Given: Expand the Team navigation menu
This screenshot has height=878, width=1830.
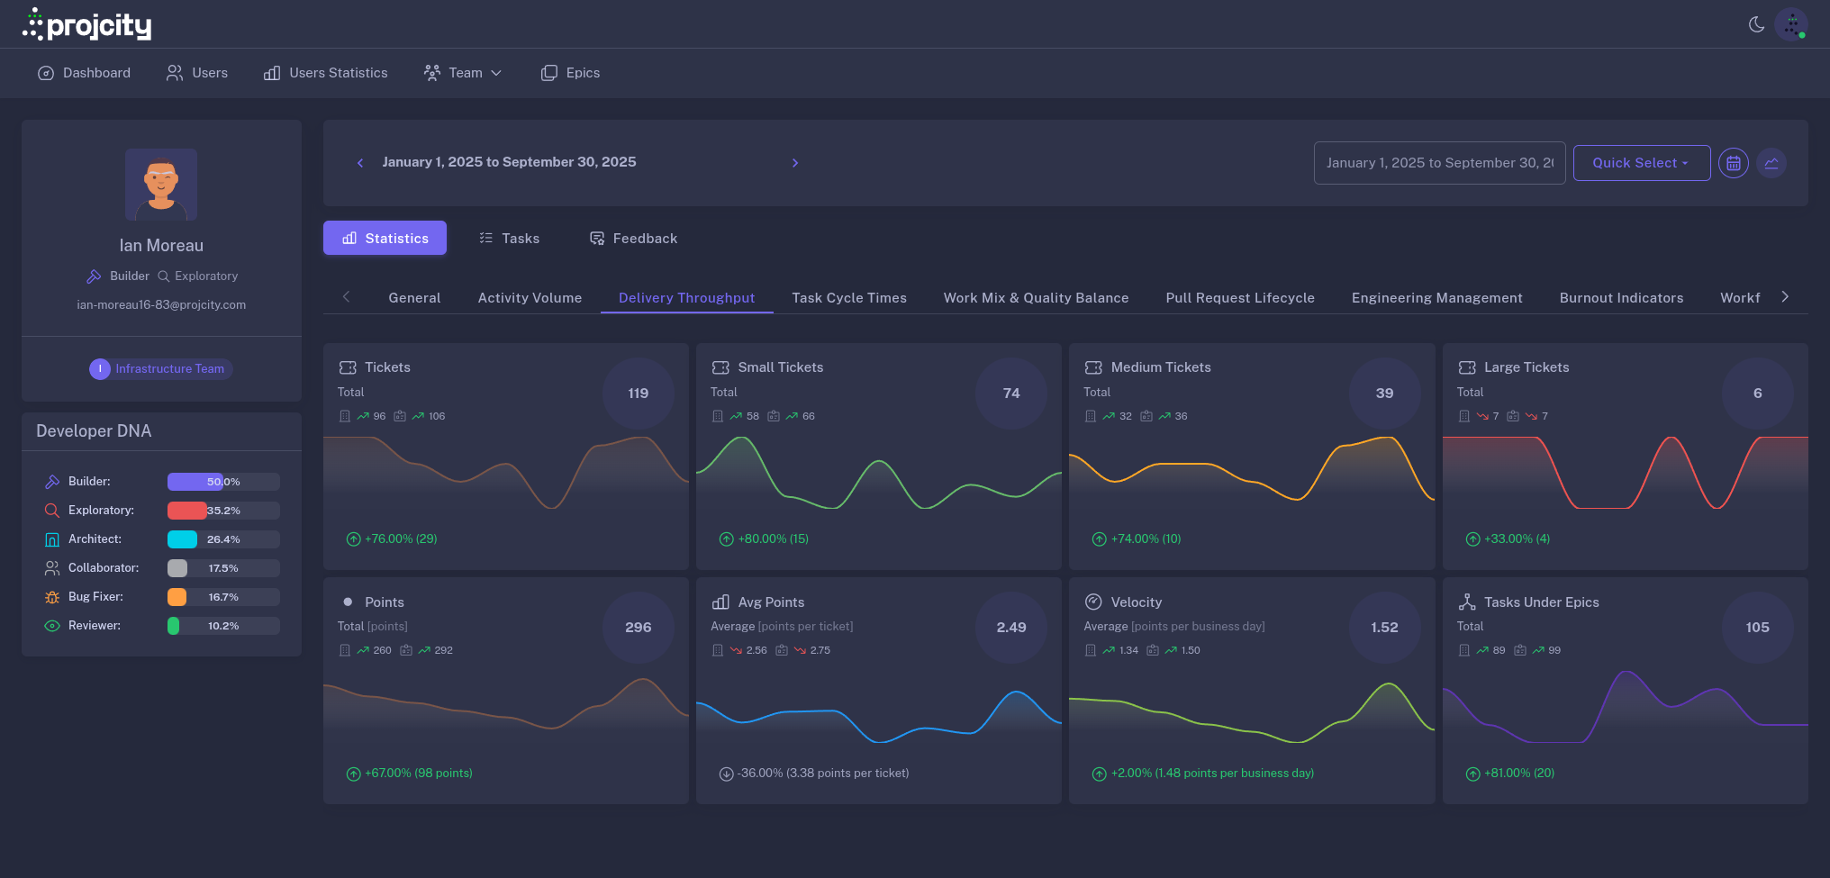Looking at the screenshot, I should click(x=463, y=73).
